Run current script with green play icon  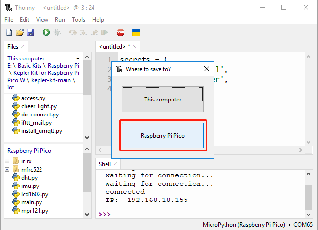coord(46,32)
